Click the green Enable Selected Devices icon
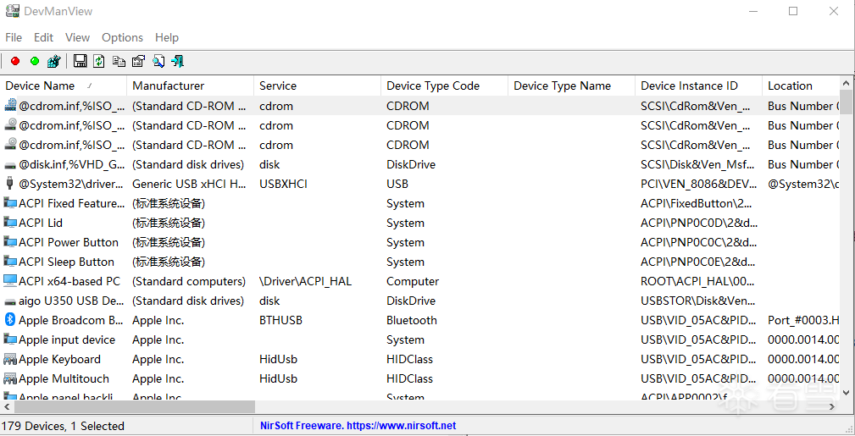 pos(35,61)
